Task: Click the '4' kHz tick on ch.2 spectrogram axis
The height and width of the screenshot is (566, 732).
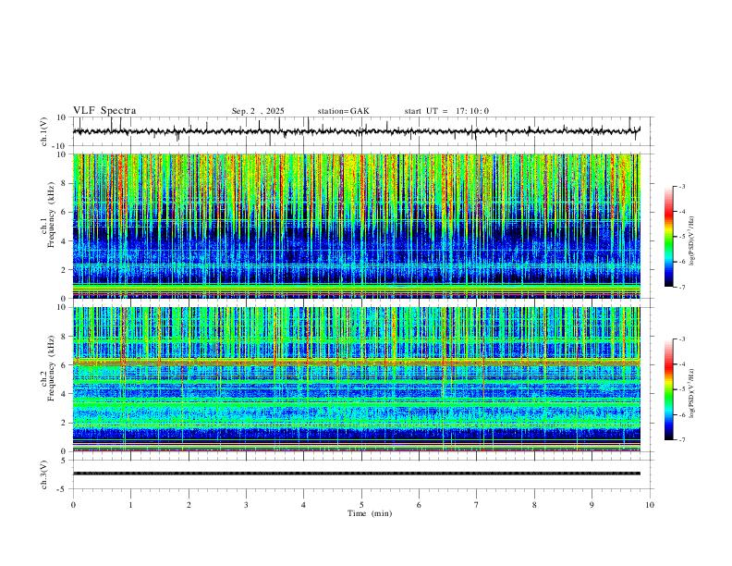Action: 64,394
